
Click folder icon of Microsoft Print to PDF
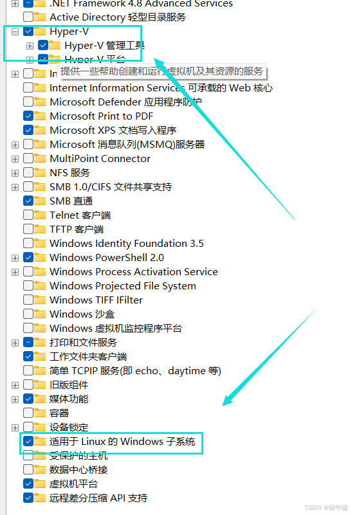click(x=40, y=116)
